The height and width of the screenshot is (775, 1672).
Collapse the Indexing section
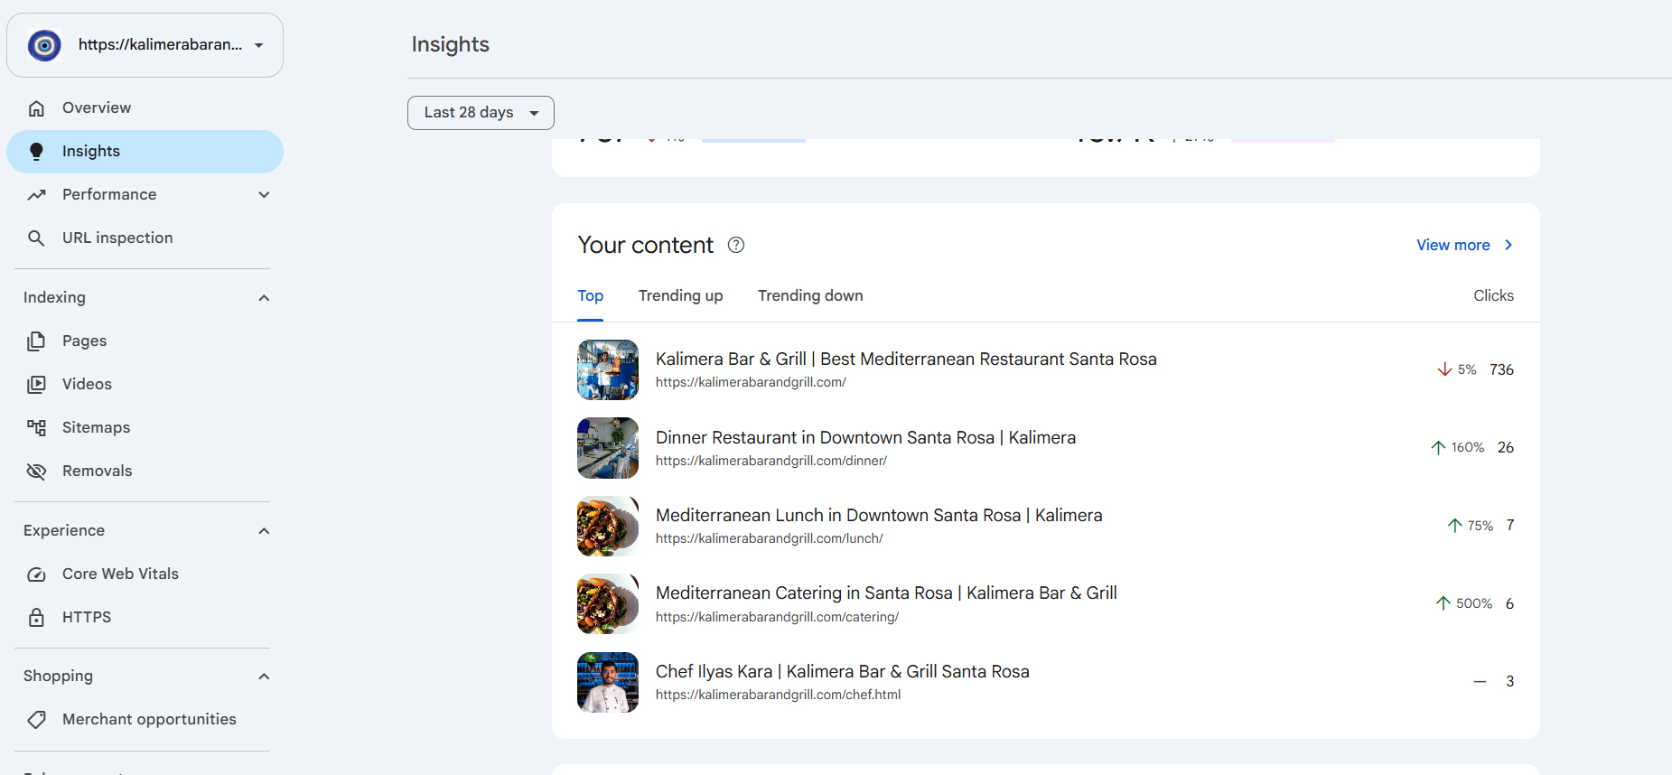click(x=264, y=298)
